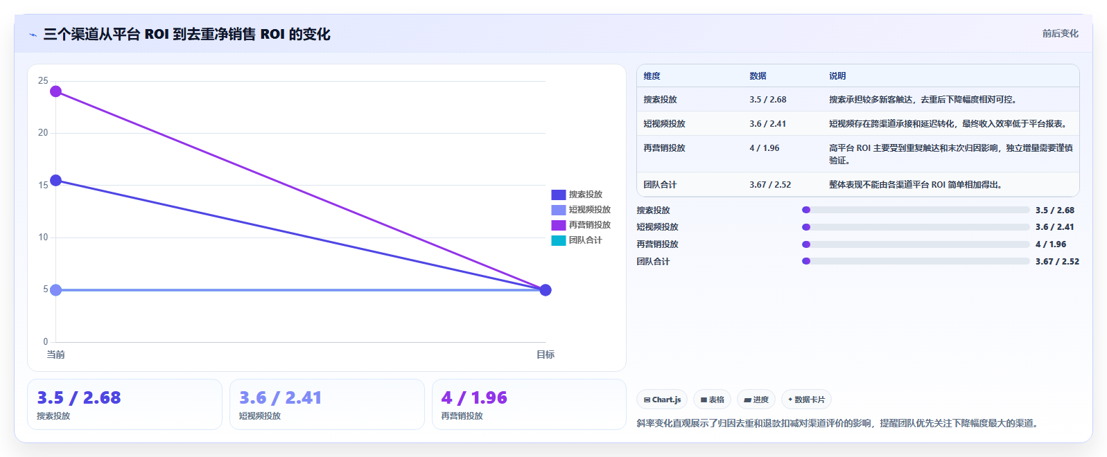The height and width of the screenshot is (457, 1107).
Task: Click the 当前 x-axis label
Action: tap(56, 355)
